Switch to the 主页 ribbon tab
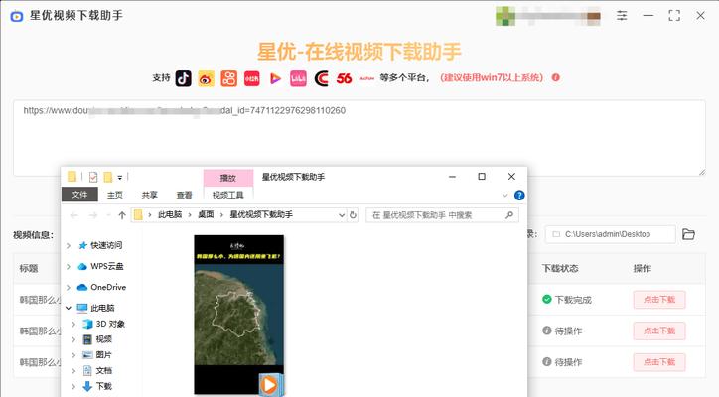The height and width of the screenshot is (397, 719). click(115, 195)
